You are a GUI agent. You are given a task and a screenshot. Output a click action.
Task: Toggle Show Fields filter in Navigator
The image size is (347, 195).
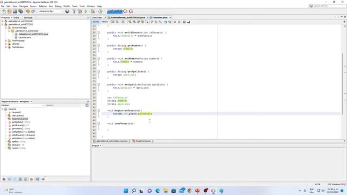[x=10, y=179]
